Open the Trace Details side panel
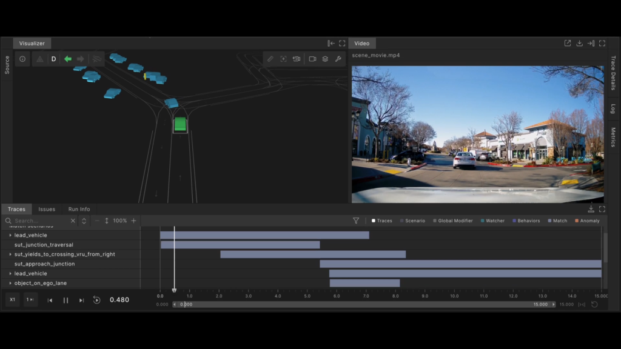 (x=613, y=73)
